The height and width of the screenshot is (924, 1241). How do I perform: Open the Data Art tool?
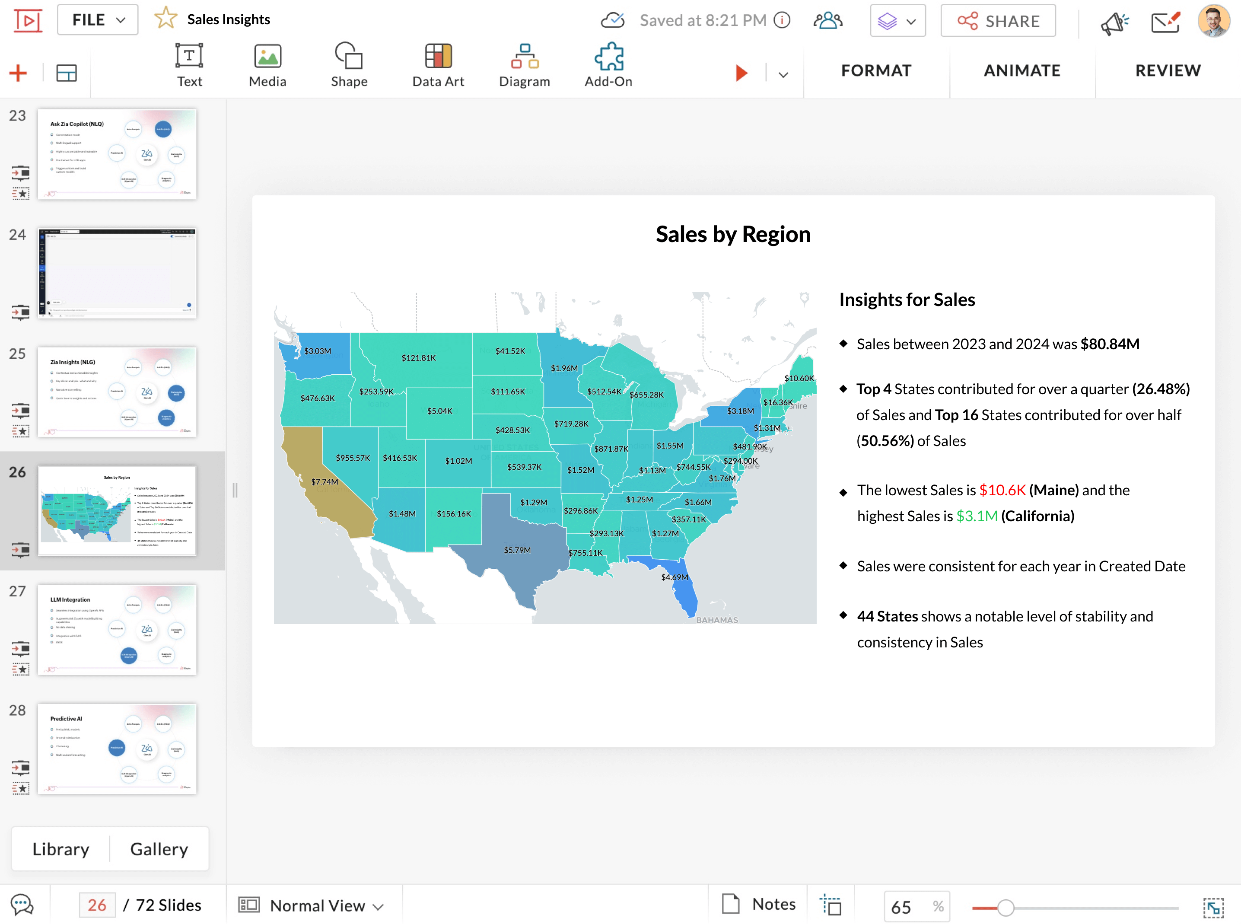[438, 65]
